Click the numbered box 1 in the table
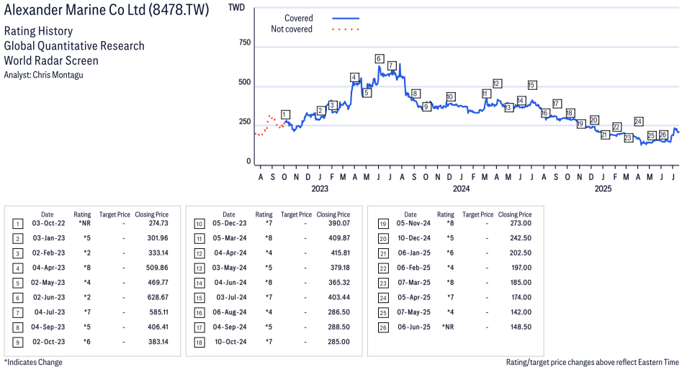687x367 pixels. (x=17, y=225)
